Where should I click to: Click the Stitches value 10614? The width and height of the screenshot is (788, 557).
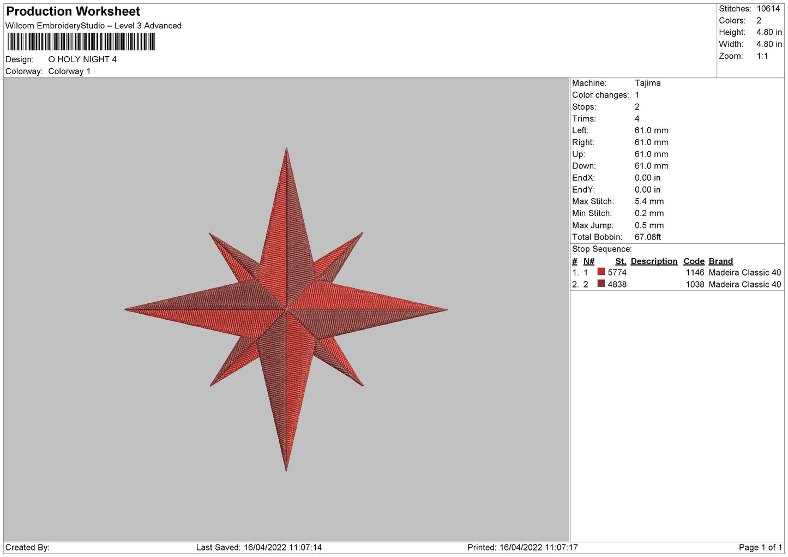click(x=768, y=9)
